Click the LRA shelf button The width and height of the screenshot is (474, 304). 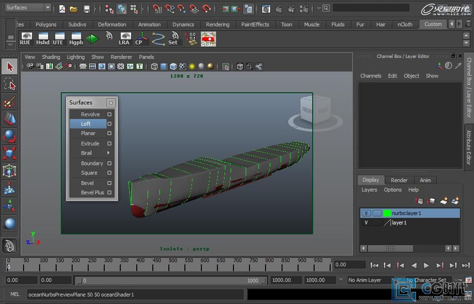click(125, 39)
